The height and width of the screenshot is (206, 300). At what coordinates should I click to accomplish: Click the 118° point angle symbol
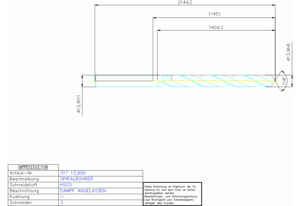(x=284, y=81)
